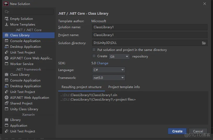Open More Templates download icon
213x140 pixels.
(x=7, y=24)
